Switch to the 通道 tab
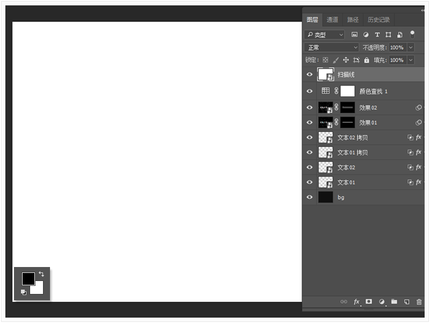Viewport: 430px width, 323px height. (332, 19)
